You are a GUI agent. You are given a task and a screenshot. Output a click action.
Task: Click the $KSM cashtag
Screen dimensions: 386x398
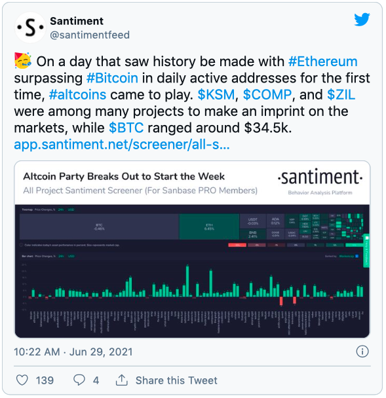(216, 95)
